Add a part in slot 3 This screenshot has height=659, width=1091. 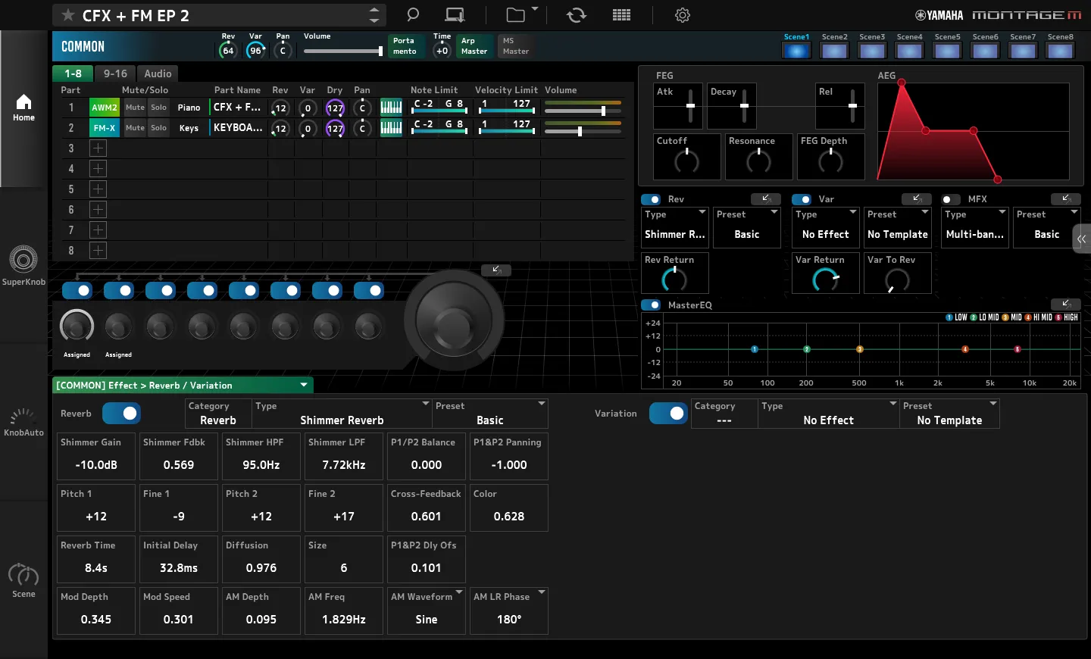pyautogui.click(x=98, y=148)
